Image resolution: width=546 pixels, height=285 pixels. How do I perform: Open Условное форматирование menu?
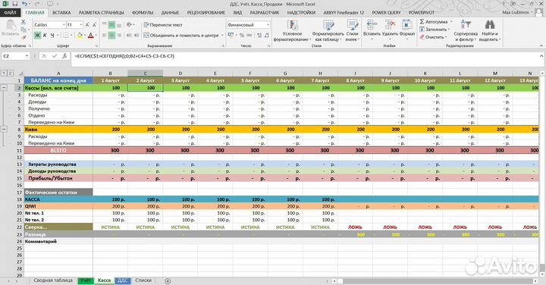[x=292, y=30]
